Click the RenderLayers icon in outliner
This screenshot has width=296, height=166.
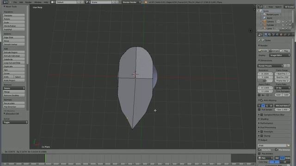(265, 14)
